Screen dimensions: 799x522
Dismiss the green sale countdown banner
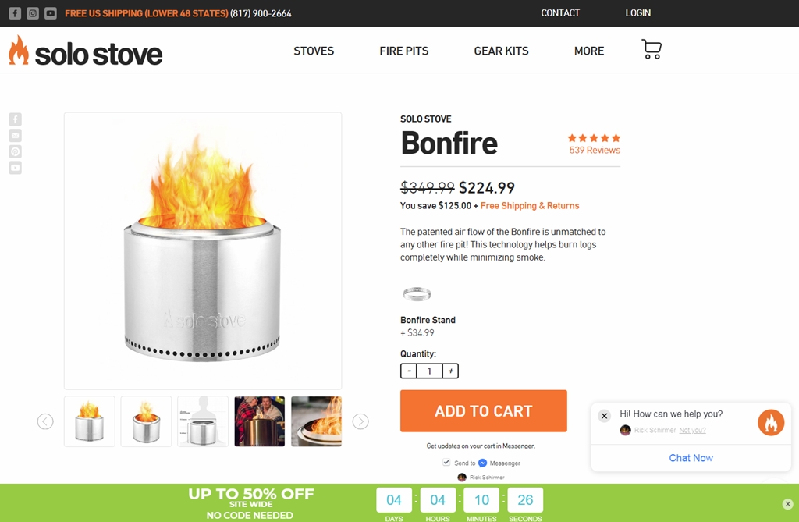coord(787,504)
